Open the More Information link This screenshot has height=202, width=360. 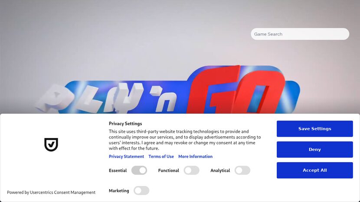click(x=195, y=157)
